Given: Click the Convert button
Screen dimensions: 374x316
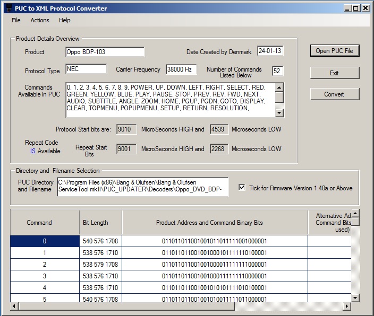Looking at the screenshot, I should (334, 94).
